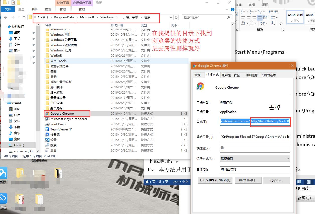
Task: Open the 运行方式 dropdown in the Chrome properties dialog
Action: click(288, 159)
